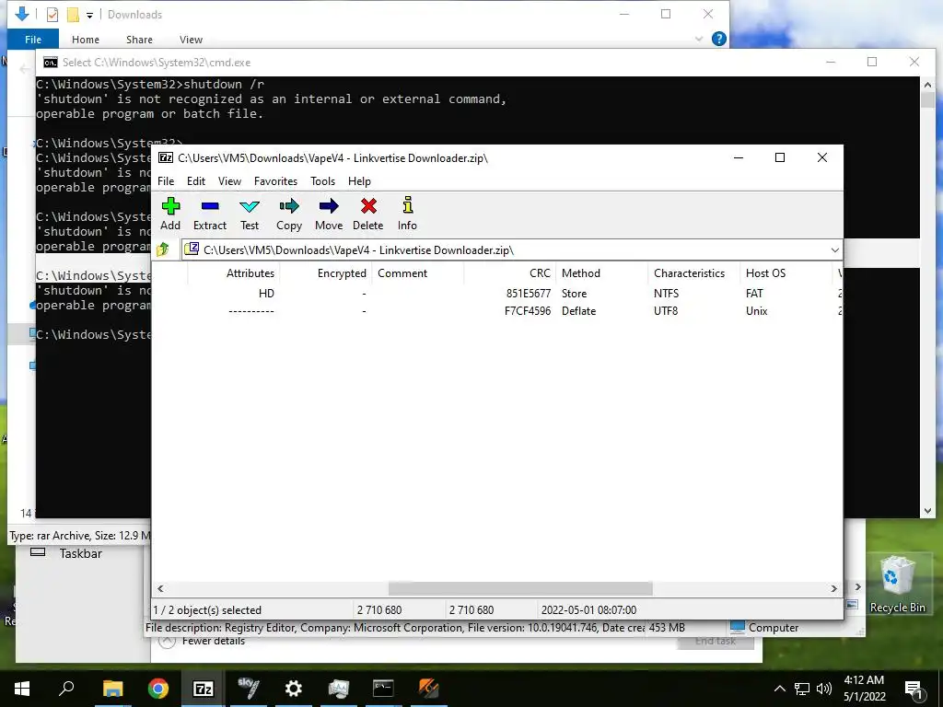The width and height of the screenshot is (943, 707).
Task: Click the Task Manager taskbar icon
Action: (339, 689)
